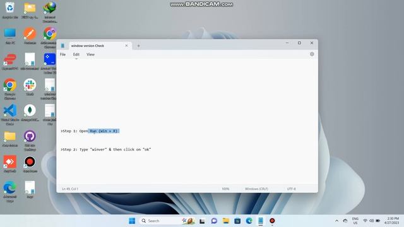The height and width of the screenshot is (227, 404).
Task: Open network, volume and battery quick settings
Action: (372, 221)
